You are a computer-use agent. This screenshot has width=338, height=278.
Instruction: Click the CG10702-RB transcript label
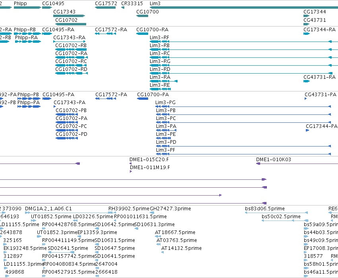pyautogui.click(x=71, y=46)
